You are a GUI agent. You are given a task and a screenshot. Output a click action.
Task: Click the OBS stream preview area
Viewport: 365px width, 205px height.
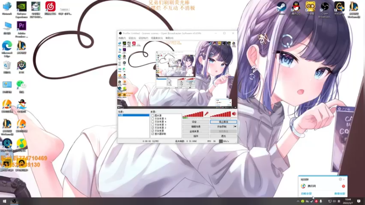point(177,74)
